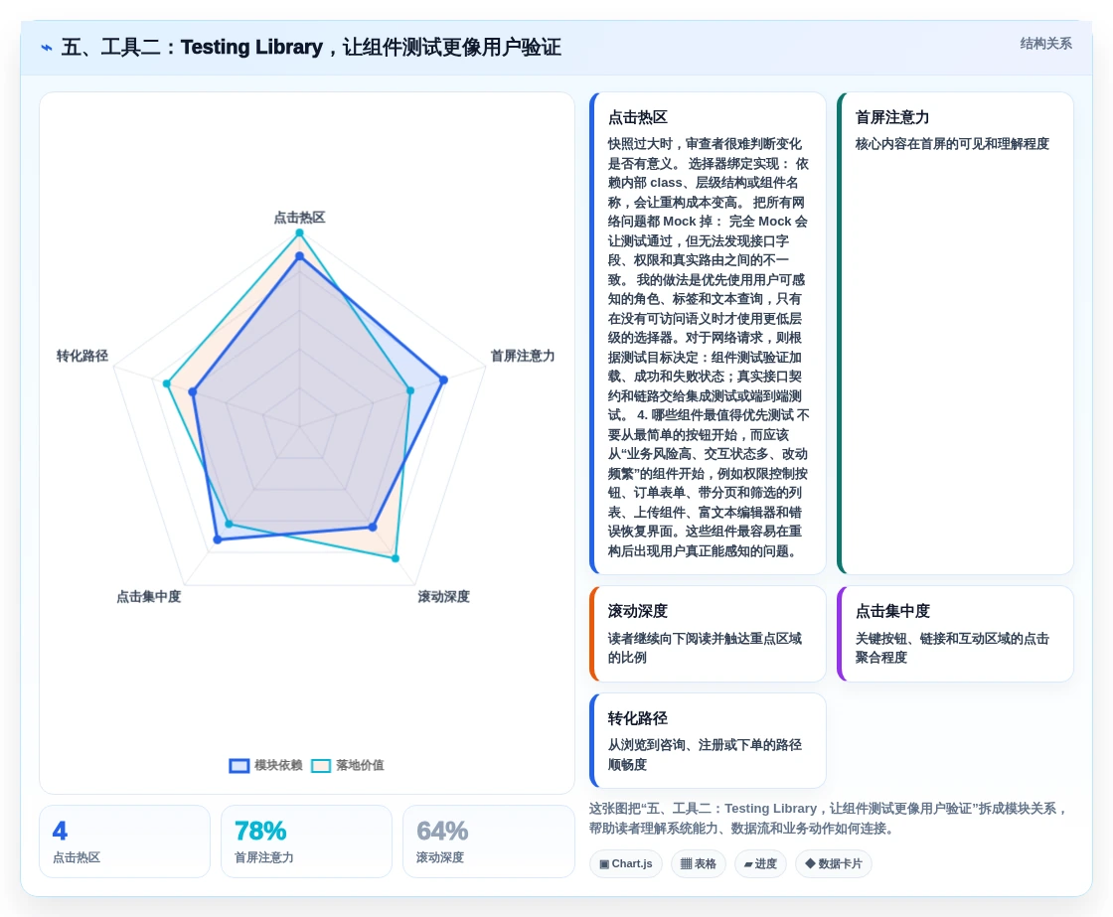
Task: Open the 滚动深度 description card
Action: [x=708, y=634]
